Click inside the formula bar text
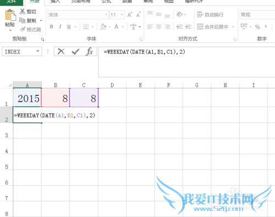 pyautogui.click(x=145, y=52)
